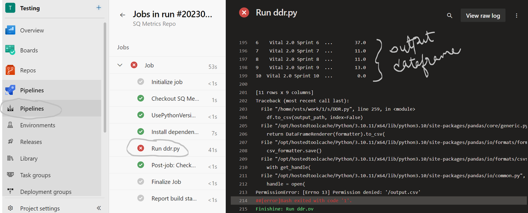Click the red X icon on Run ddr.py step
The image size is (528, 213).
pyautogui.click(x=141, y=148)
